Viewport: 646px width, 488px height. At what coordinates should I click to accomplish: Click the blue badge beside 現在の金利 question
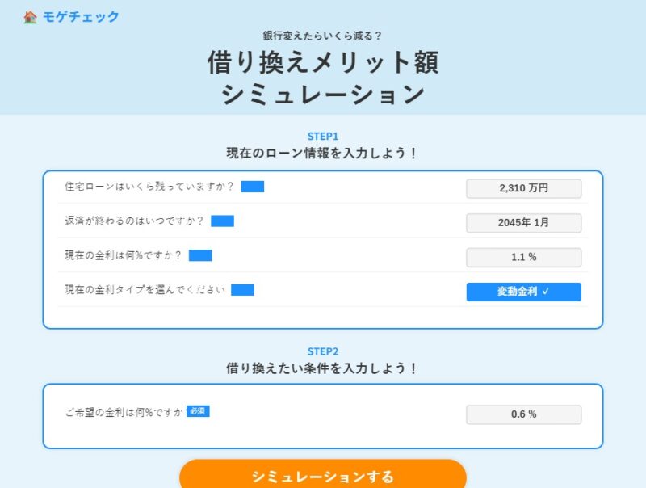click(x=199, y=256)
